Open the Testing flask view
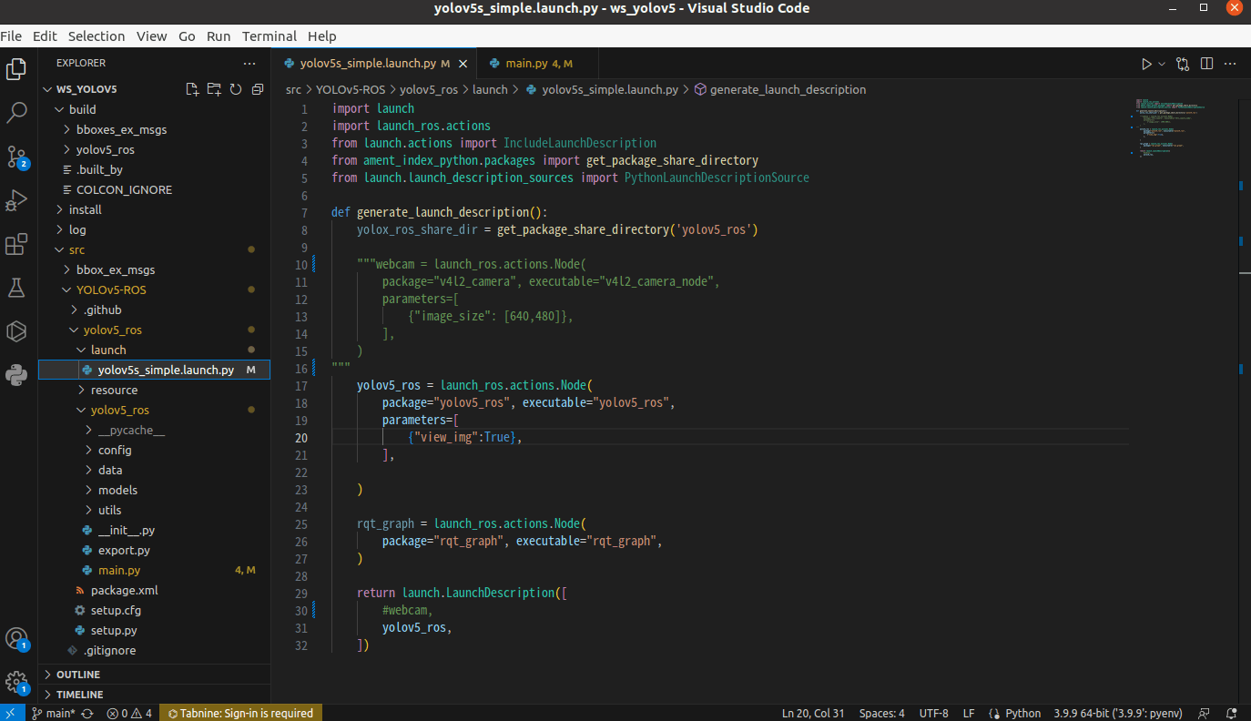 [16, 288]
